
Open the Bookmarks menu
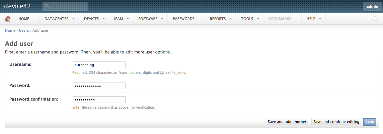280,19
